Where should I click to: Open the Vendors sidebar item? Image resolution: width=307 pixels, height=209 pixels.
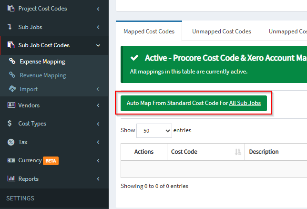click(x=29, y=105)
